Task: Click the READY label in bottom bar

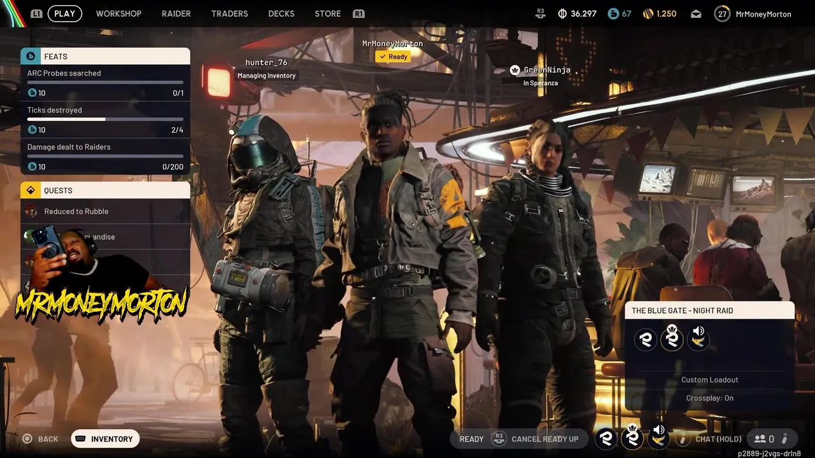Action: coord(472,439)
